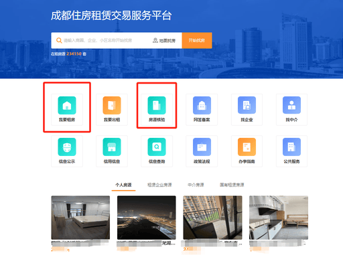The height and width of the screenshot is (257, 343).
Task: Click the orange 开始找房 button
Action: coord(197,40)
